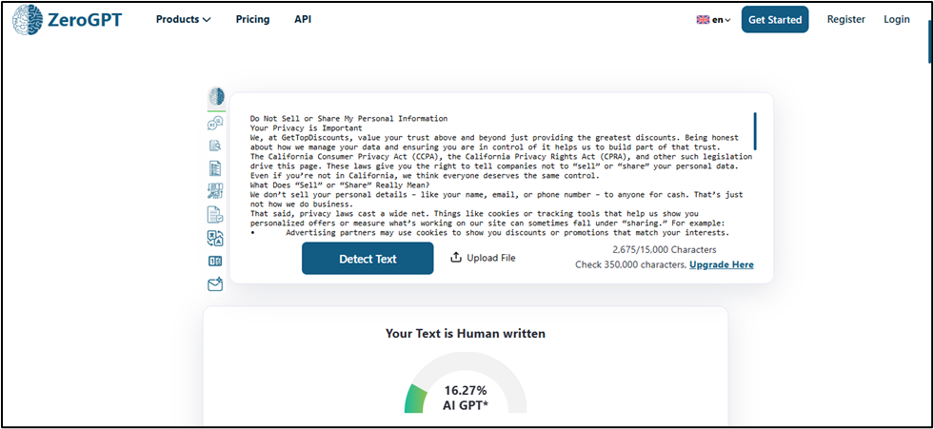Image resolution: width=934 pixels, height=429 pixels.
Task: Click the 'Do Not Sell or Share' title line
Action: (348, 118)
